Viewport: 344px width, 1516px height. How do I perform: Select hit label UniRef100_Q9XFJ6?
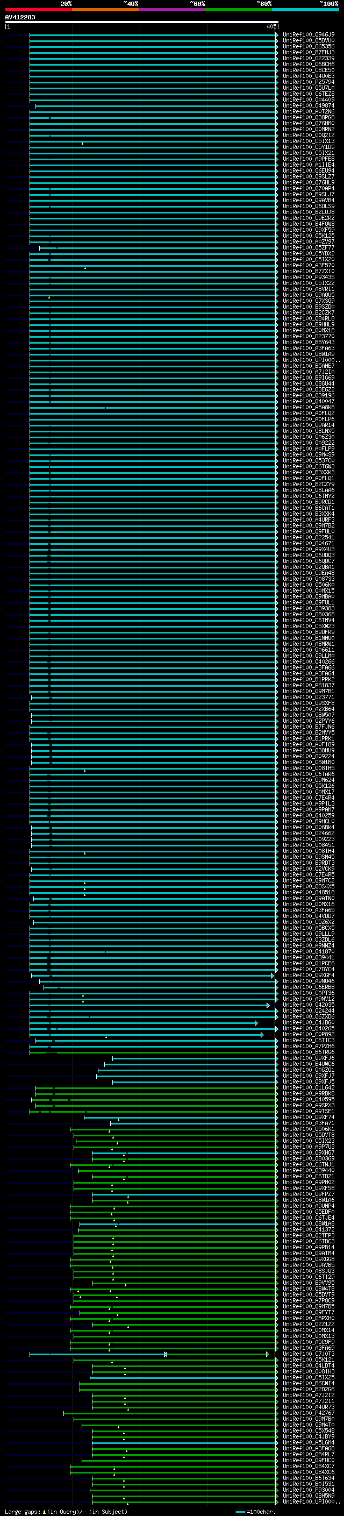coord(309,1058)
